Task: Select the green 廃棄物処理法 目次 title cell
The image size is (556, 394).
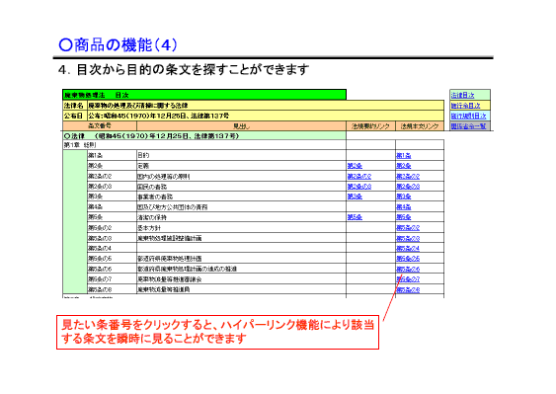Action: click(x=204, y=95)
